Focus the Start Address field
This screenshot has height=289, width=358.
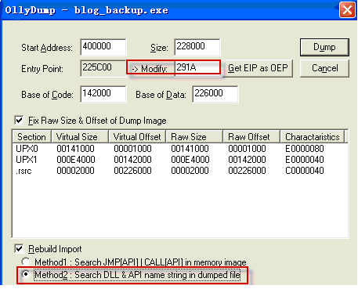[x=103, y=47]
